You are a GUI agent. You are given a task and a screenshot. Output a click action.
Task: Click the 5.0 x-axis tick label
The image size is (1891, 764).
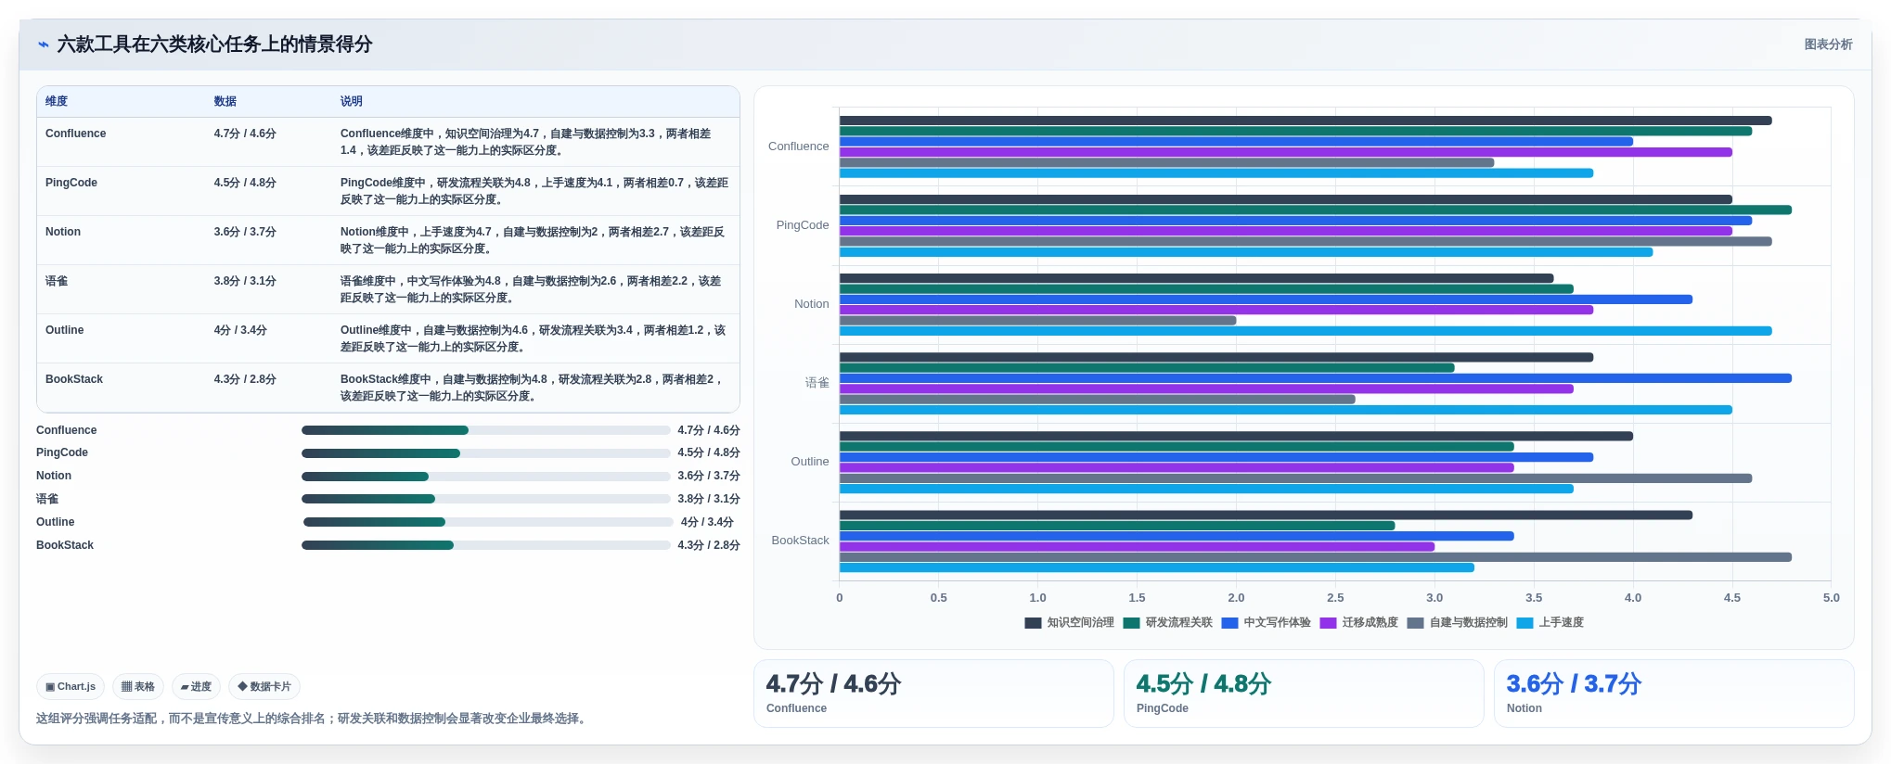point(1831,598)
